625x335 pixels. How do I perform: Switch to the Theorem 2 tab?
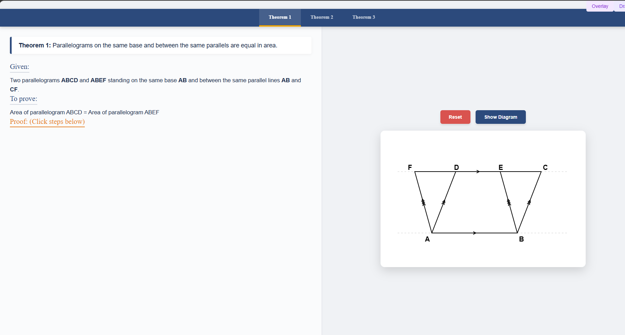[322, 17]
